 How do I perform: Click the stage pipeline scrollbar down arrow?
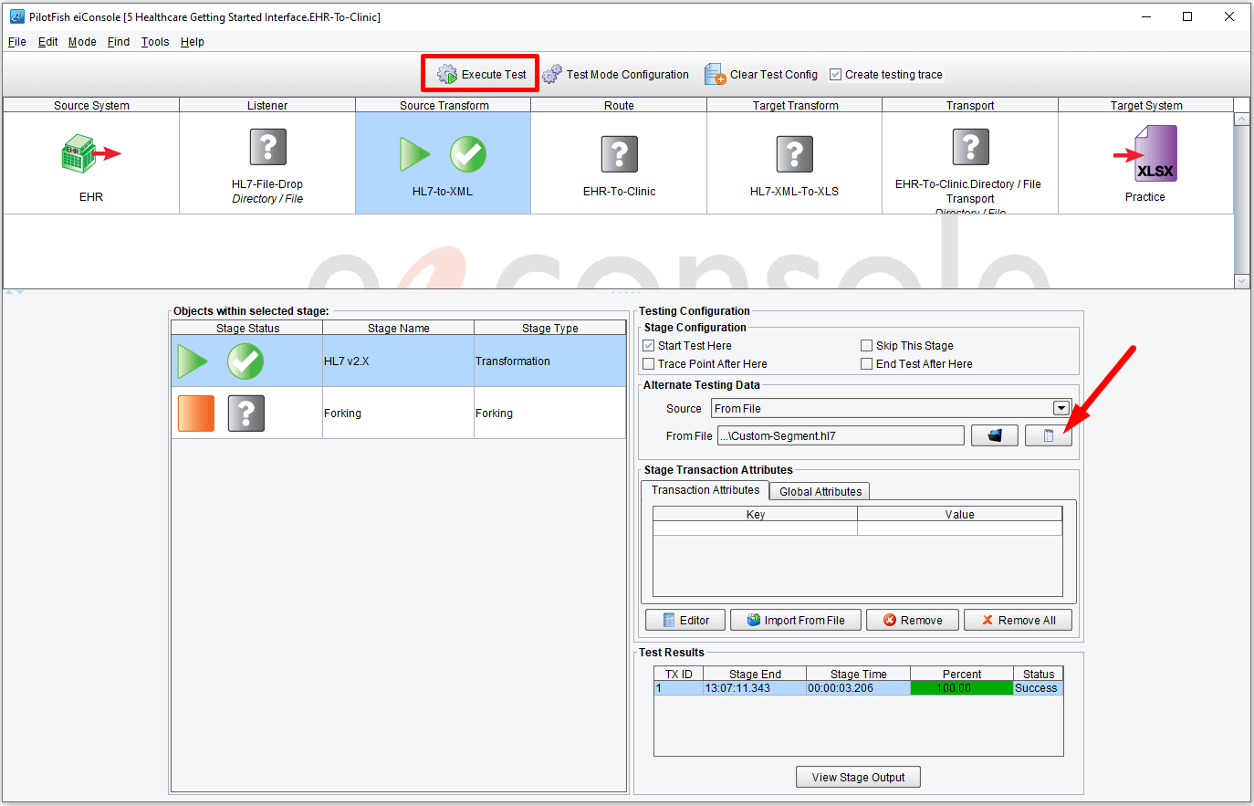(x=1241, y=281)
